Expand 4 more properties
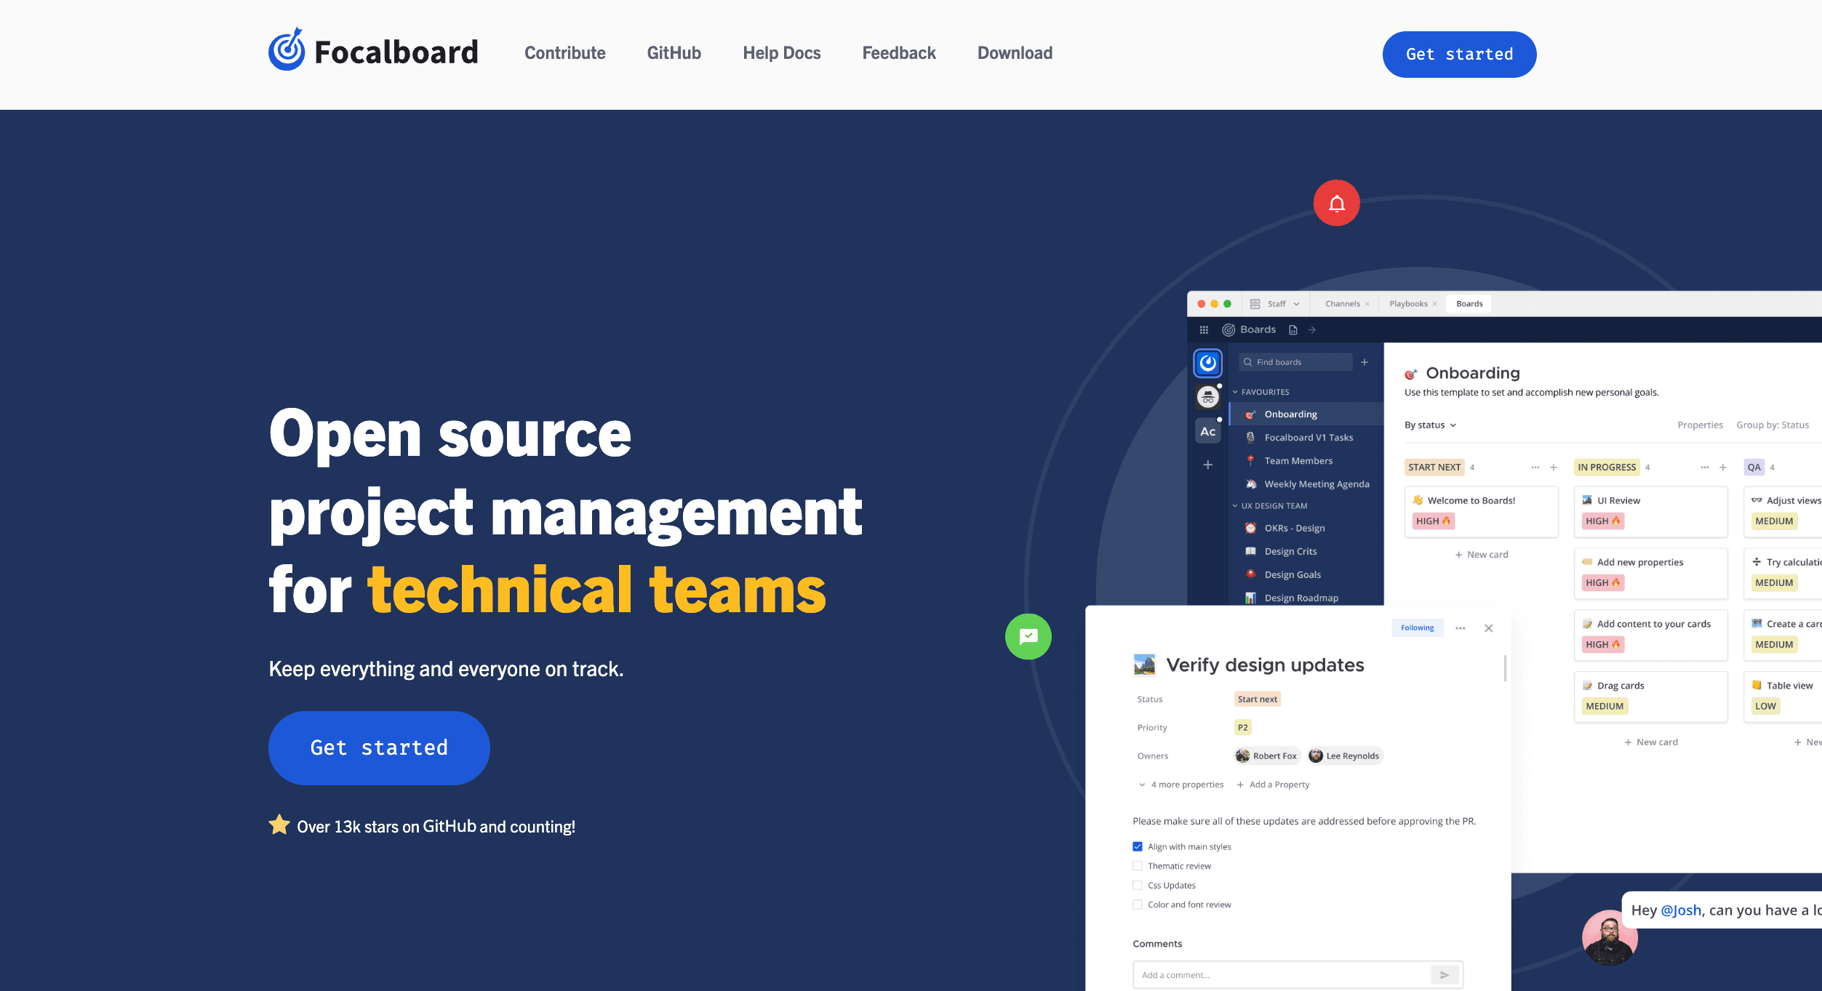This screenshot has width=1822, height=991. click(x=1181, y=785)
